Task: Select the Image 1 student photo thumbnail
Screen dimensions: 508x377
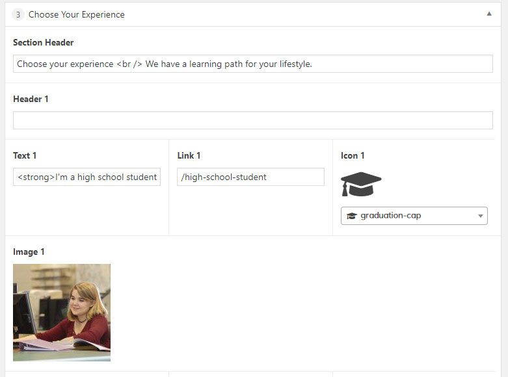Action: tap(62, 313)
